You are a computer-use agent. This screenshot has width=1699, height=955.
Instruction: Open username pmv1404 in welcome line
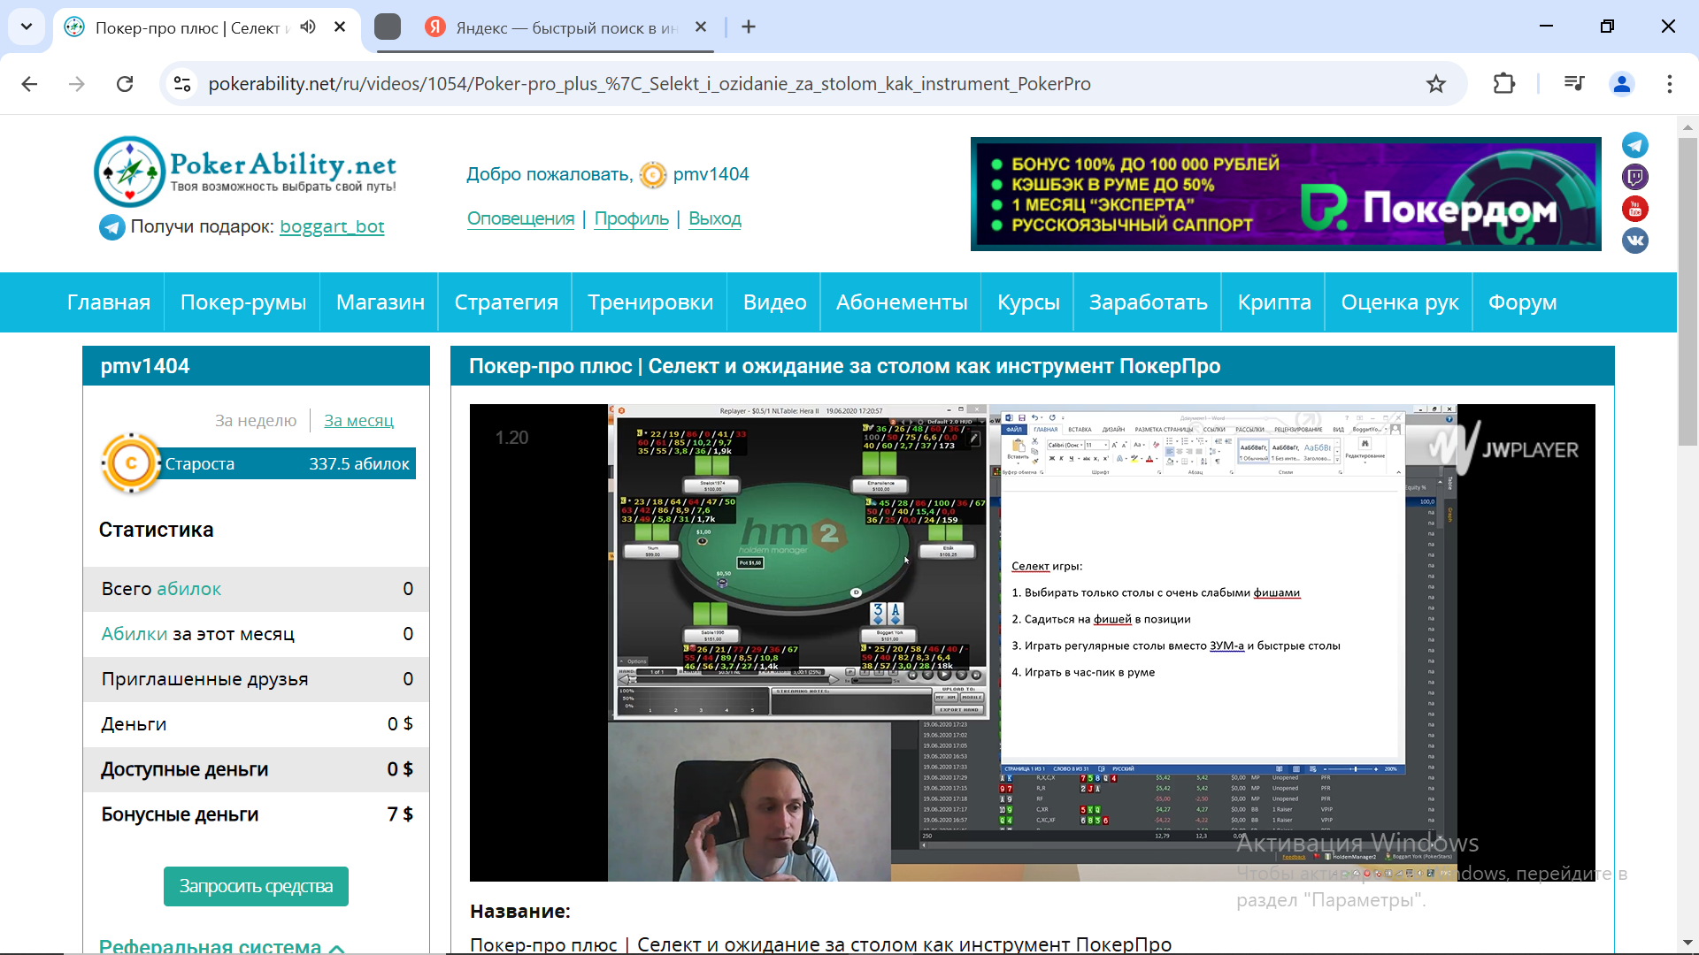point(711,174)
